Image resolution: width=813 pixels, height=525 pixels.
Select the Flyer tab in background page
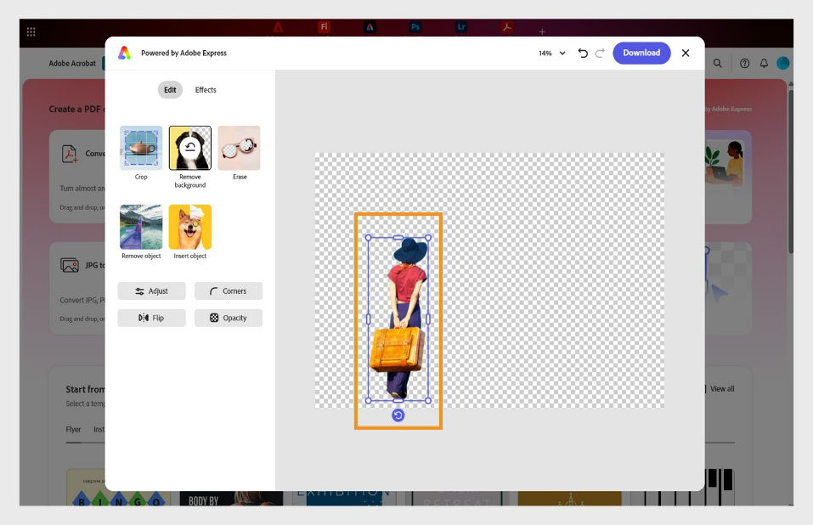tap(73, 430)
